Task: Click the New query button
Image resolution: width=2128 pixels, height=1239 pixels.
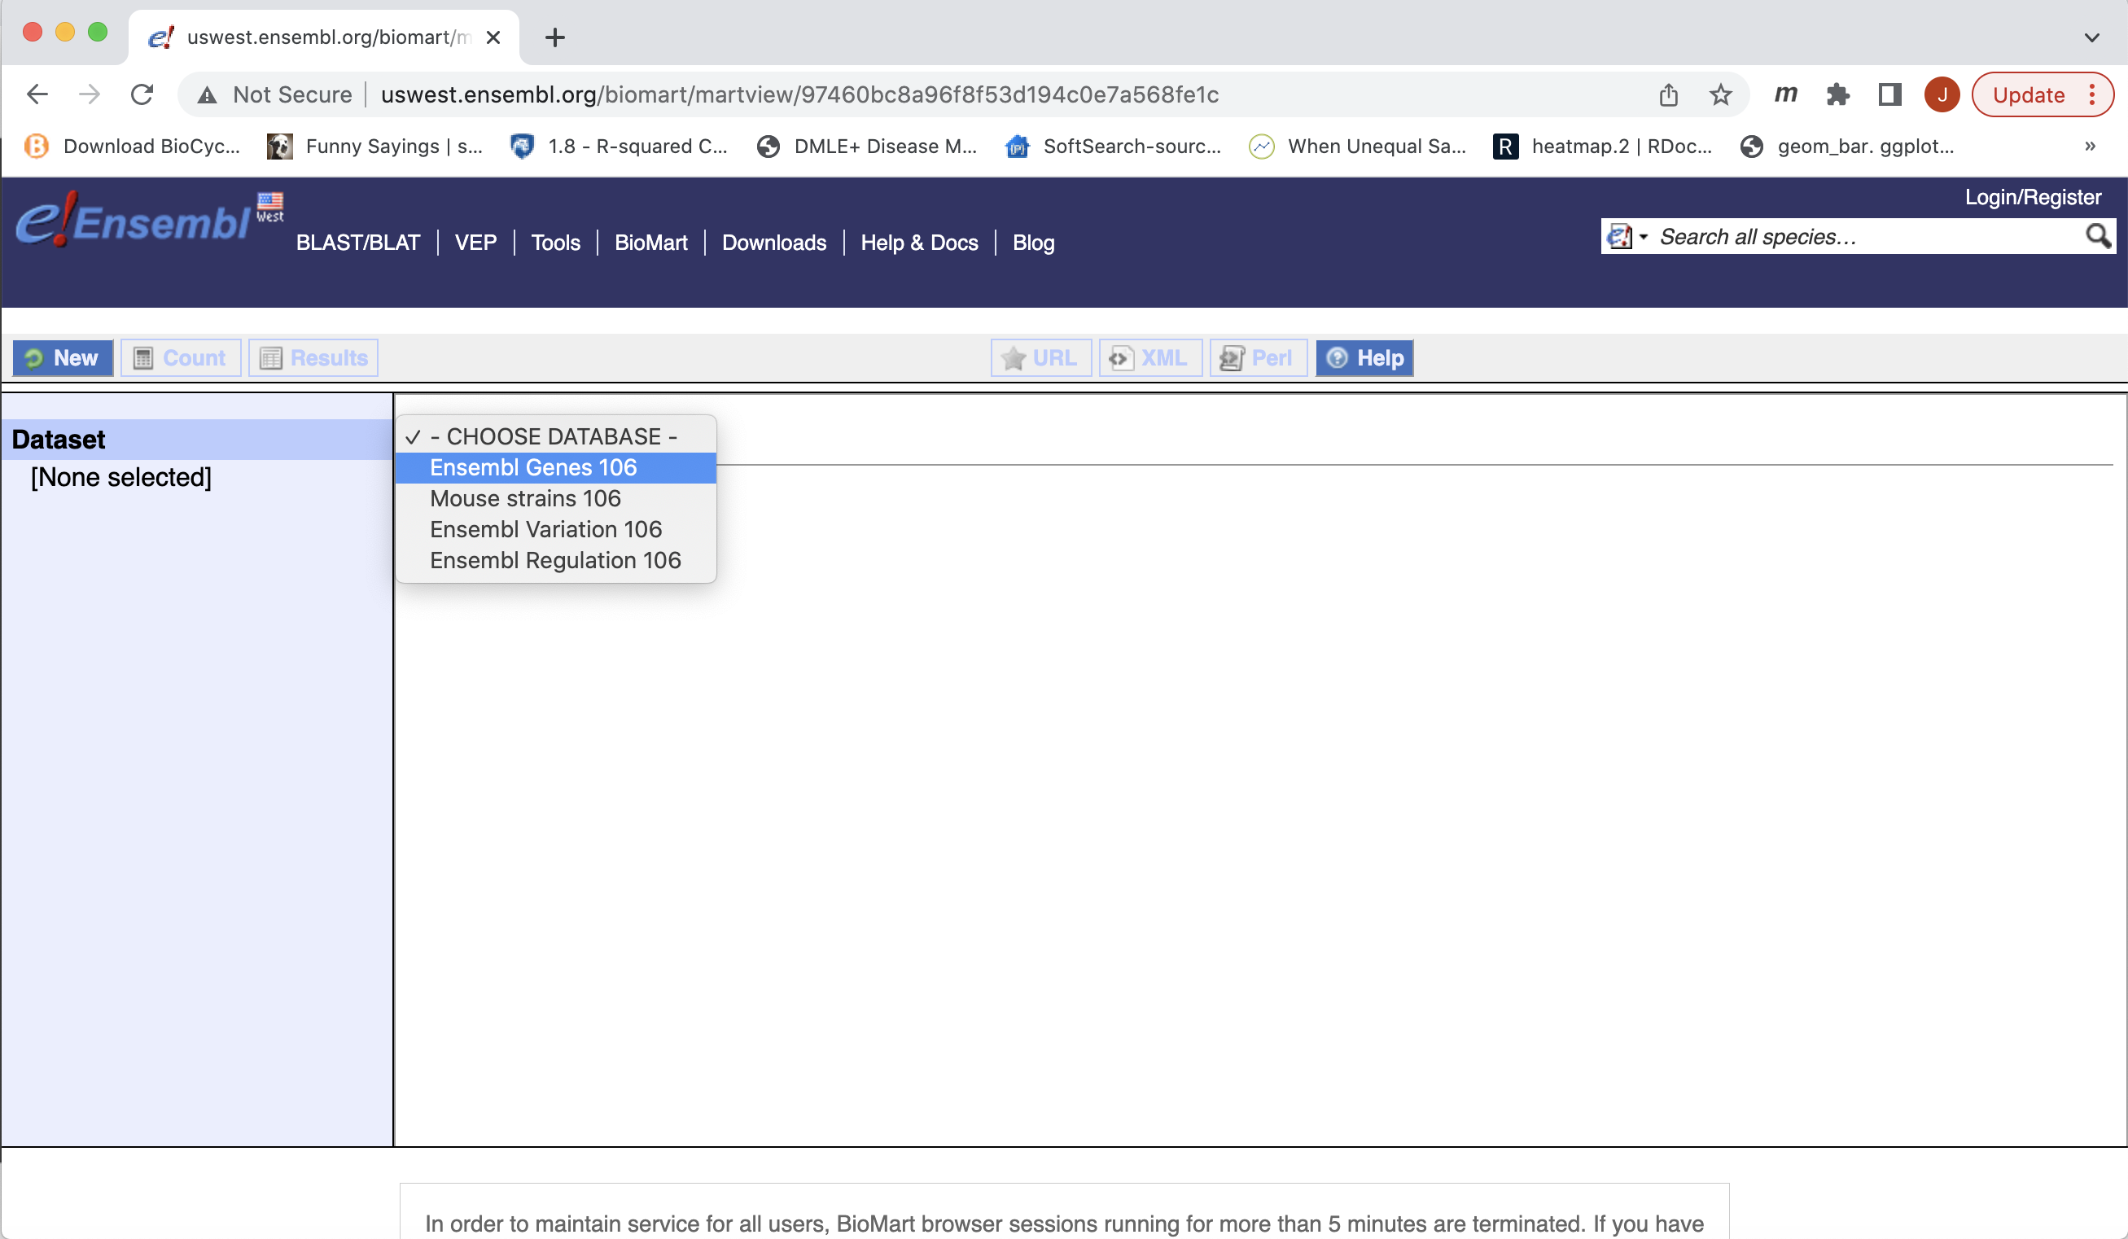Action: (63, 358)
